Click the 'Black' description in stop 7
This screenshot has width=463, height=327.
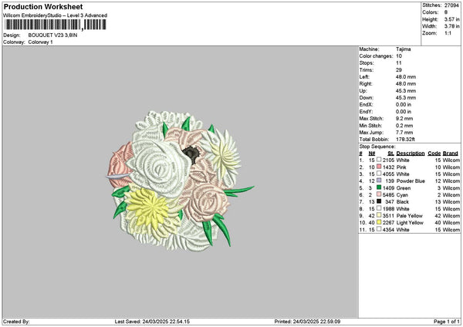403,202
